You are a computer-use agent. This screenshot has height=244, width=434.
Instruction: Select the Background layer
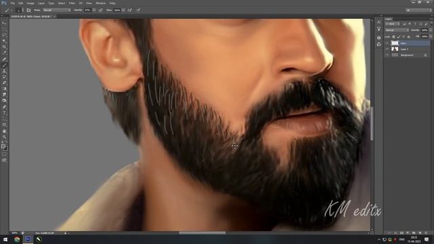coord(408,55)
